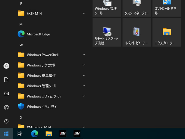
Task: Open Task View on the taskbar
Action: [x=20, y=134]
